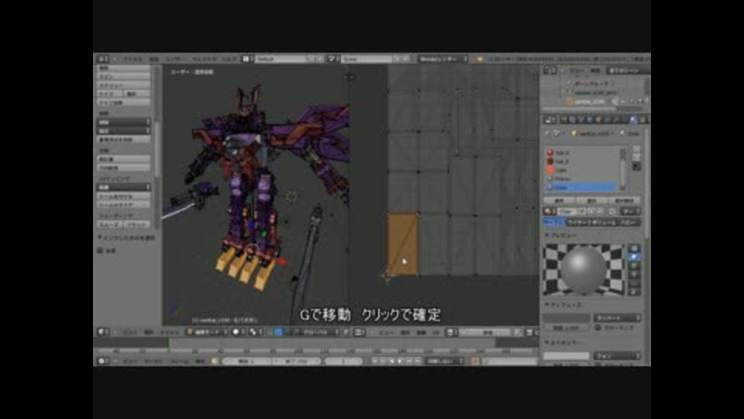Click the material sphere preview thumbnail
This screenshot has height=419, width=744.
coord(584,269)
